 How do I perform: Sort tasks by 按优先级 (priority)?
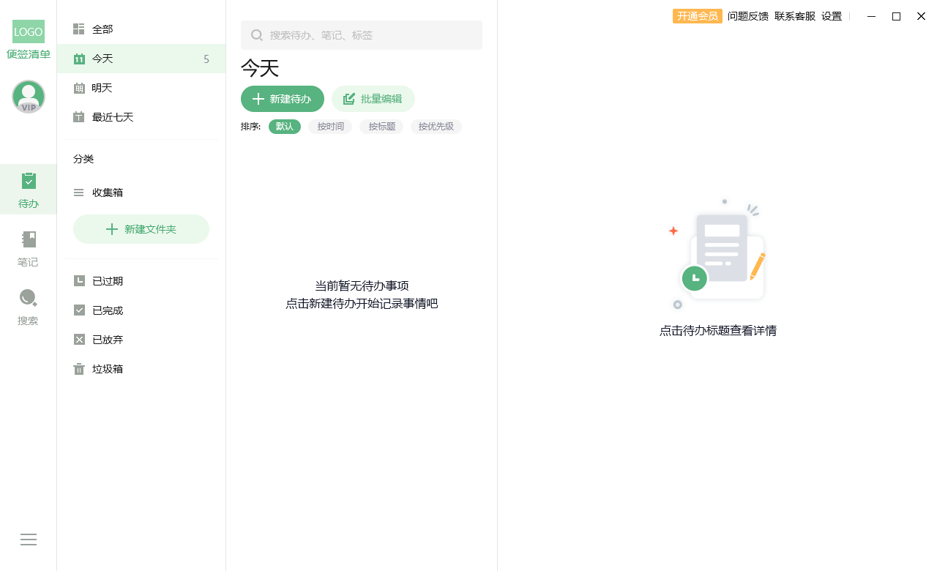(436, 126)
